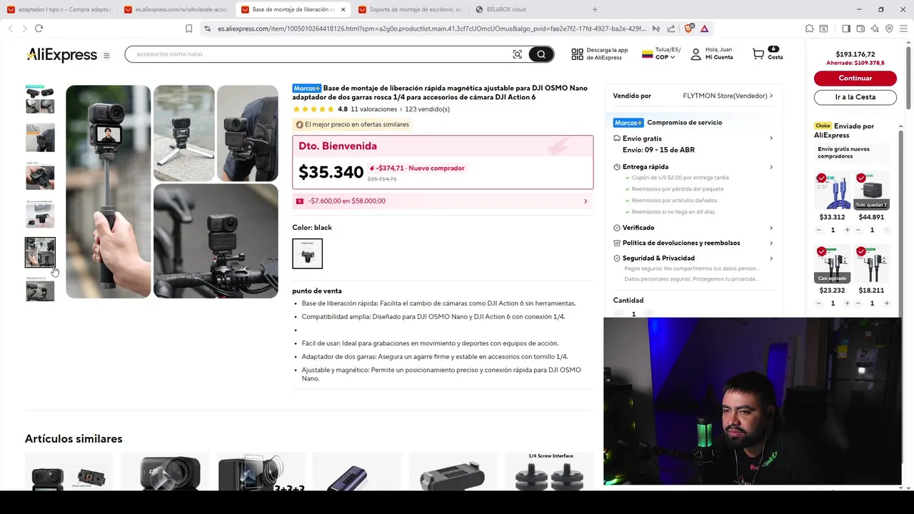Select the black color swatch option
This screenshot has width=914, height=514.
coord(307,253)
